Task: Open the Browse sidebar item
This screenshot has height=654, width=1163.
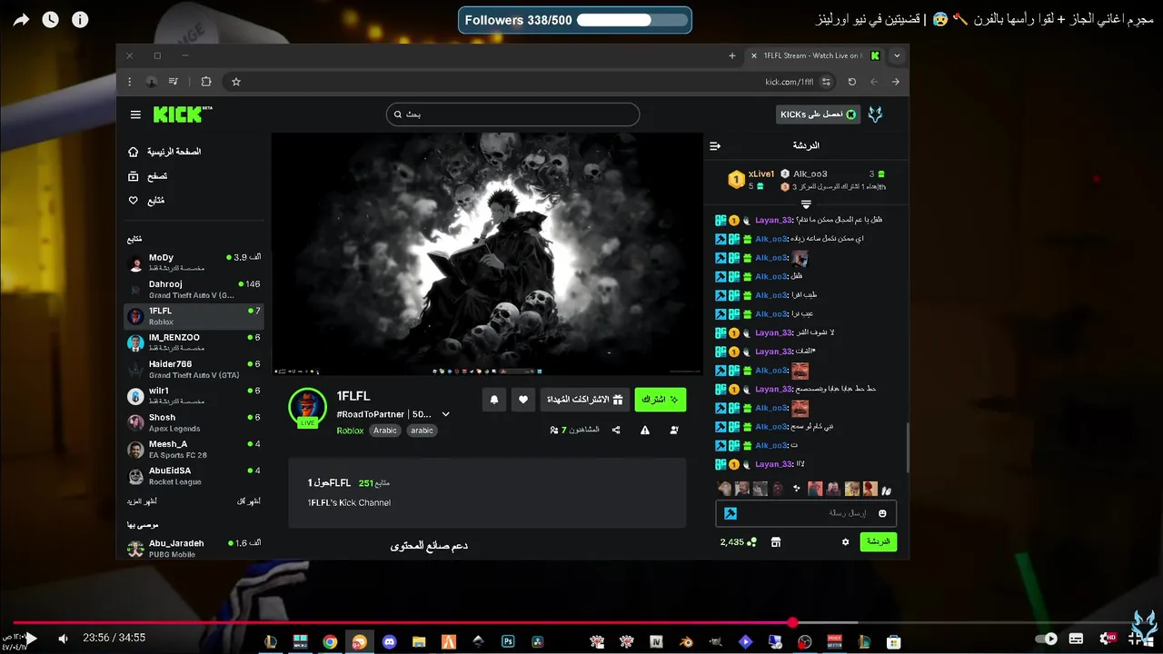Action: click(x=147, y=176)
